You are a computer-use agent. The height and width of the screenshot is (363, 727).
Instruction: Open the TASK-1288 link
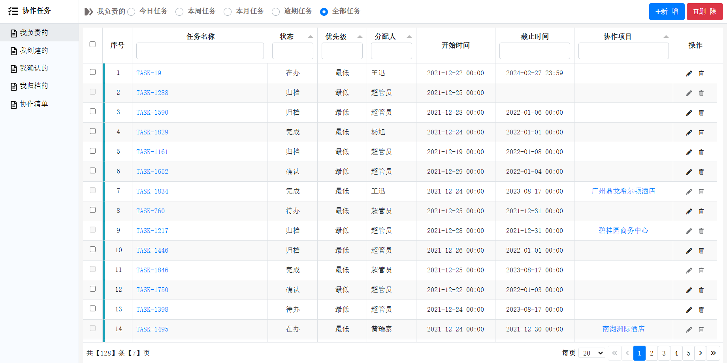pyautogui.click(x=152, y=93)
